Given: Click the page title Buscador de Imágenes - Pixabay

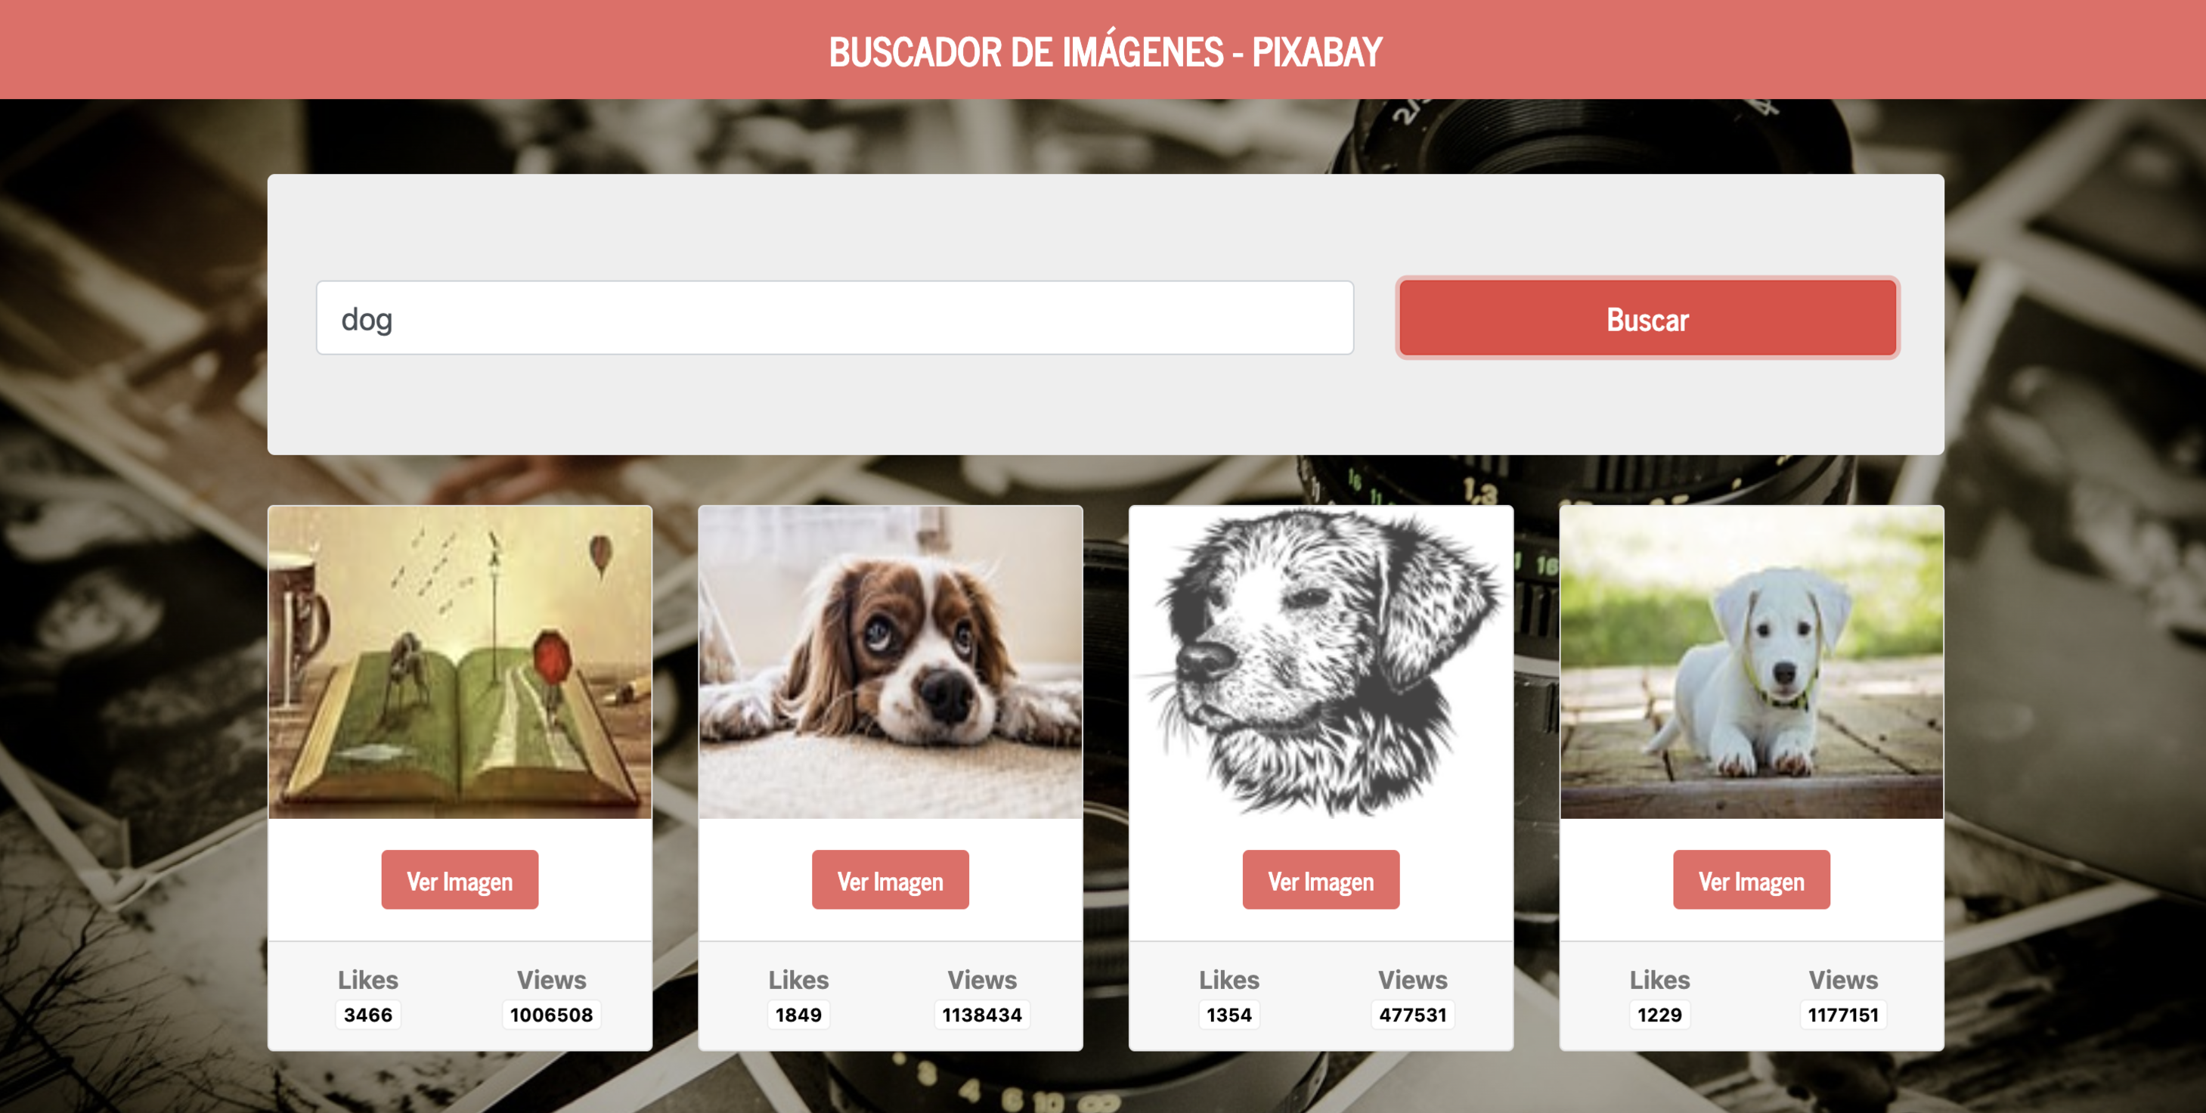Looking at the screenshot, I should [1105, 51].
